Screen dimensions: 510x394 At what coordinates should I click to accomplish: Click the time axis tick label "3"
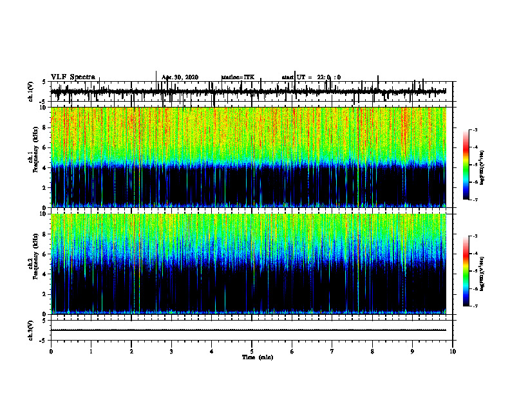(x=171, y=352)
